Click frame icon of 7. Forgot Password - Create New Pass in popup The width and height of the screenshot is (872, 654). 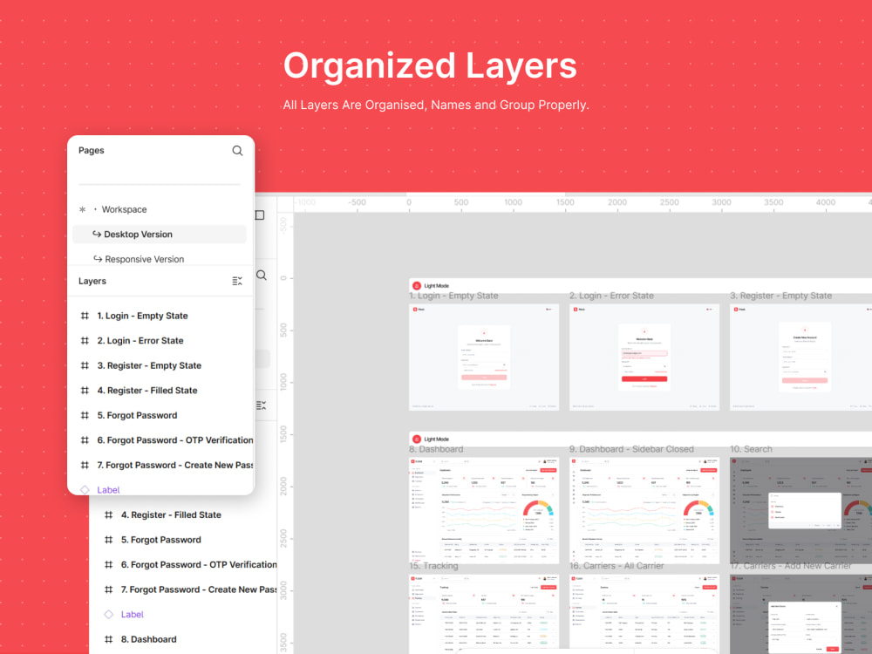point(85,466)
